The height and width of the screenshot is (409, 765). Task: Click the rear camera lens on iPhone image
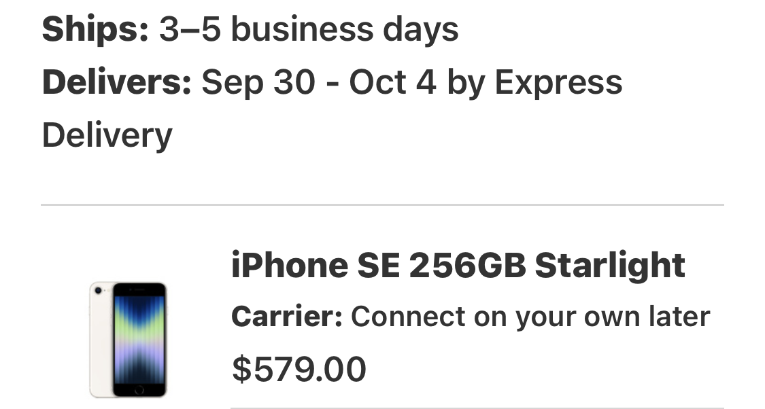pos(99,291)
